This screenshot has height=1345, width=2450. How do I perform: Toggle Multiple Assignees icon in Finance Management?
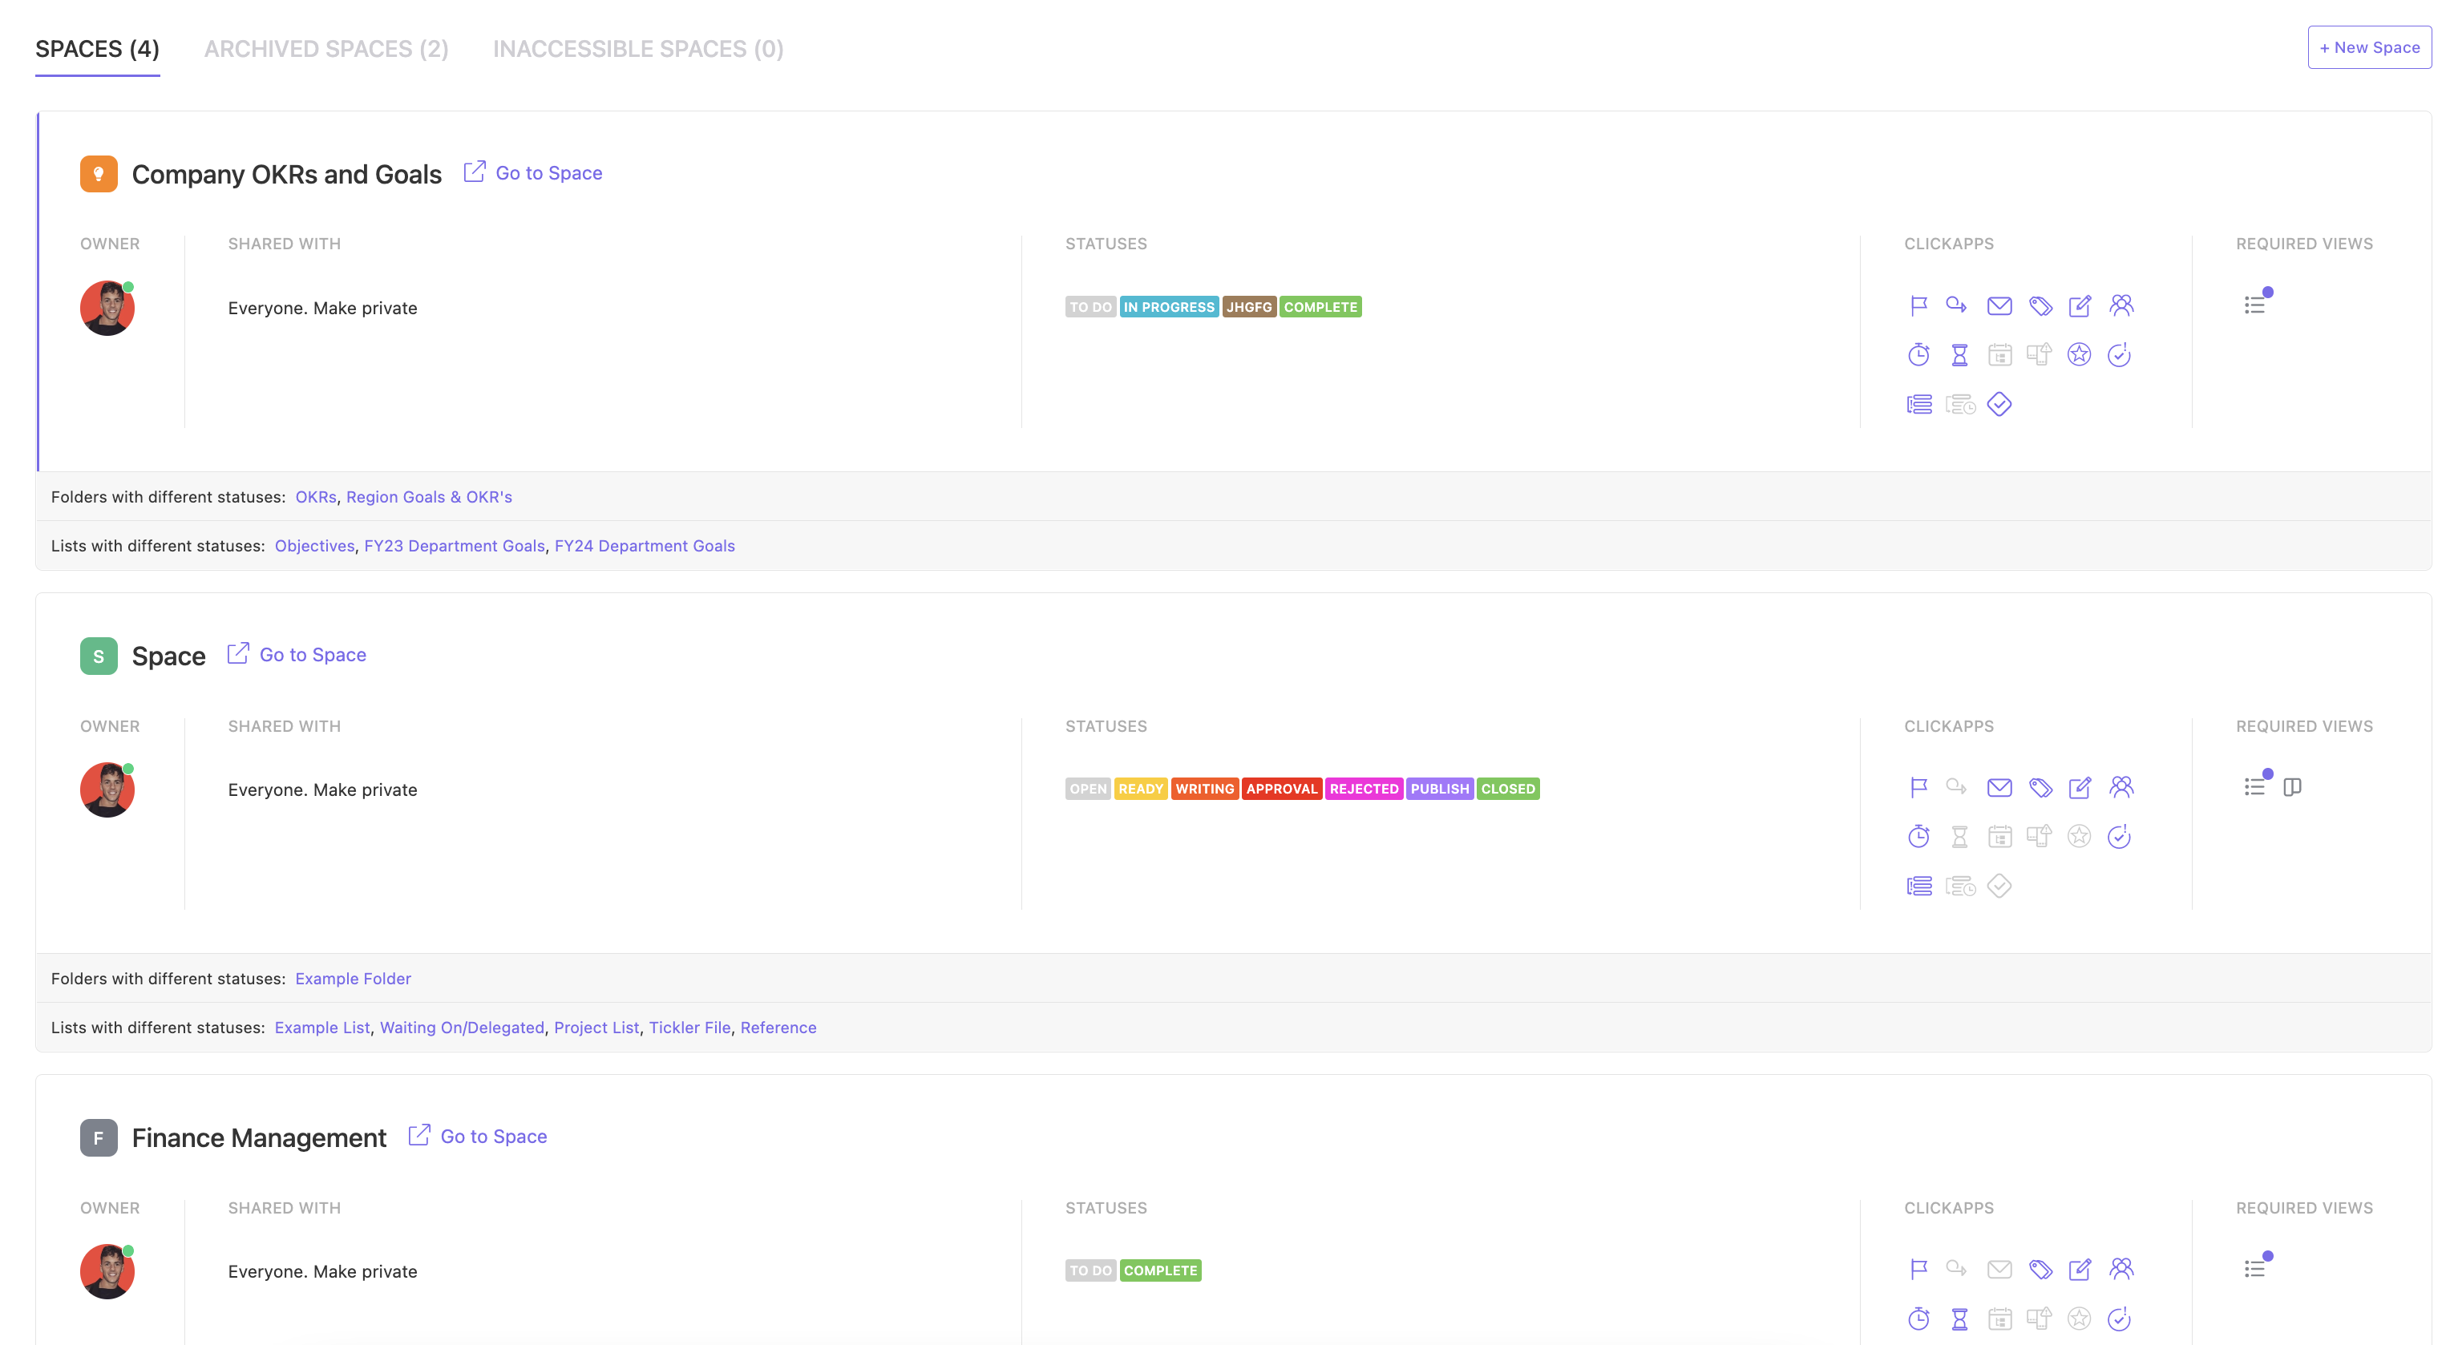point(2121,1269)
